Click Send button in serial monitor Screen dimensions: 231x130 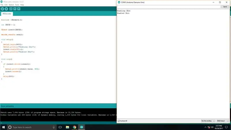pos(225,7)
